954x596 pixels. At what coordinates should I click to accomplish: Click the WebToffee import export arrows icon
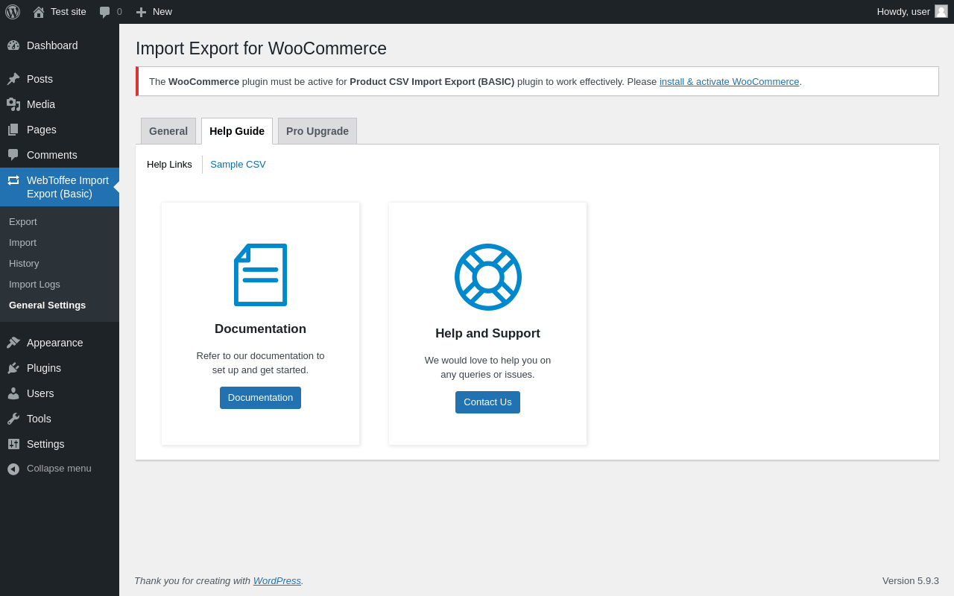pyautogui.click(x=13, y=180)
